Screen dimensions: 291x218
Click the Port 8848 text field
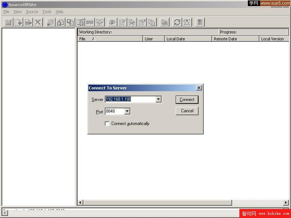(x=115, y=112)
